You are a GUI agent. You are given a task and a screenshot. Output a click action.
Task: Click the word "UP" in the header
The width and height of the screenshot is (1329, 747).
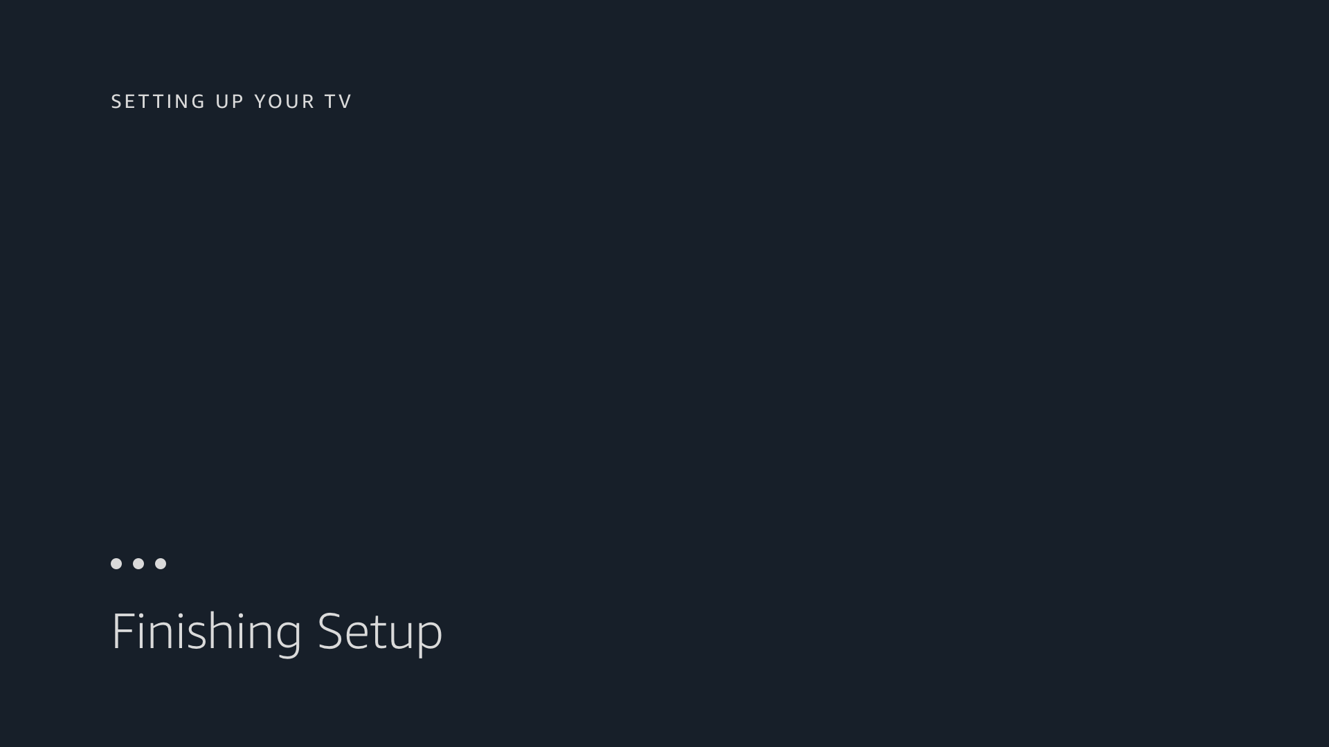point(230,102)
